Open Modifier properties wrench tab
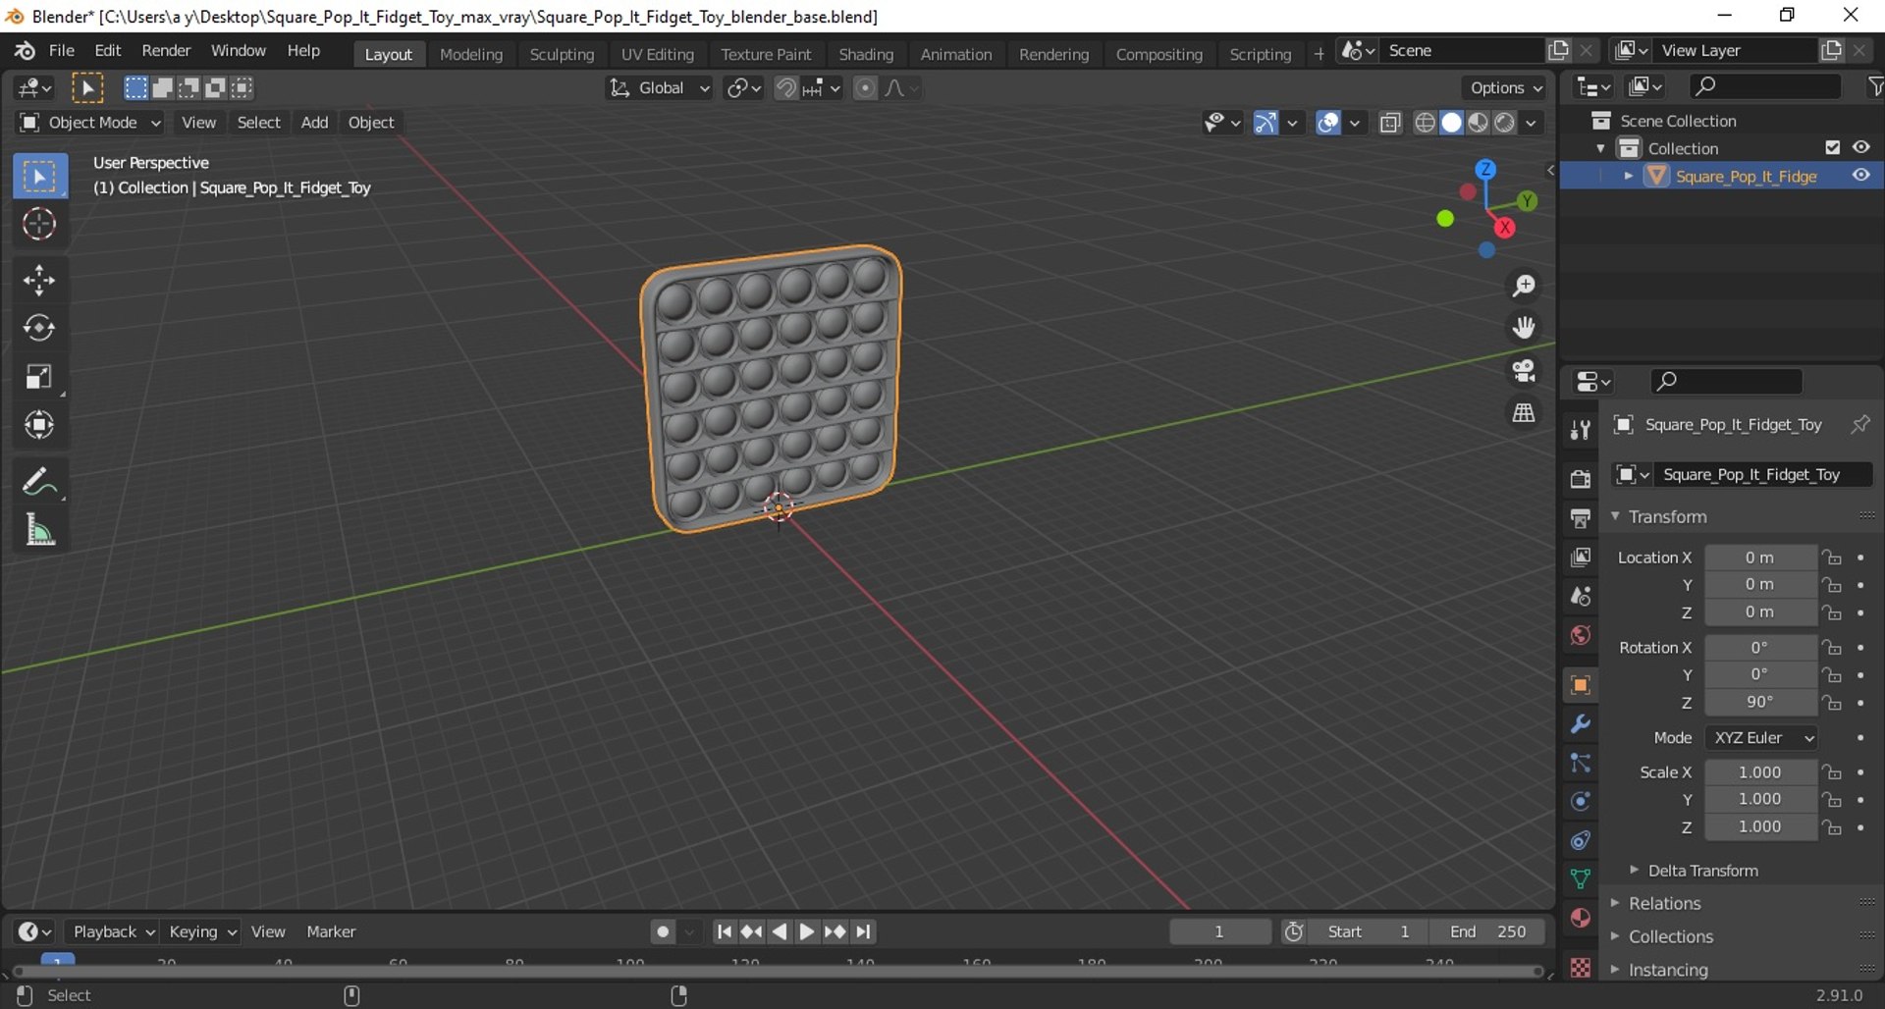The height and width of the screenshot is (1009, 1885). coord(1581,724)
